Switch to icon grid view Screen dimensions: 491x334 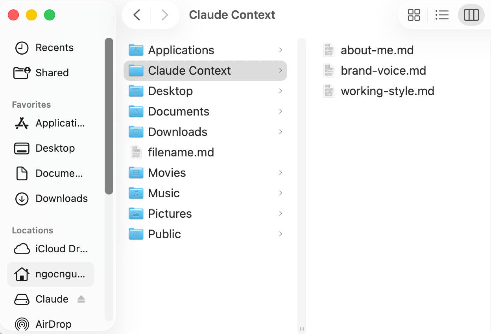coord(414,15)
